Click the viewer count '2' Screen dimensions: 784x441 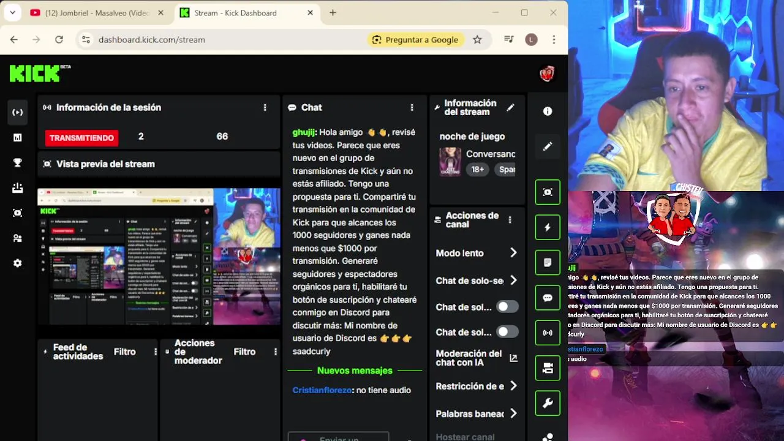tap(141, 136)
